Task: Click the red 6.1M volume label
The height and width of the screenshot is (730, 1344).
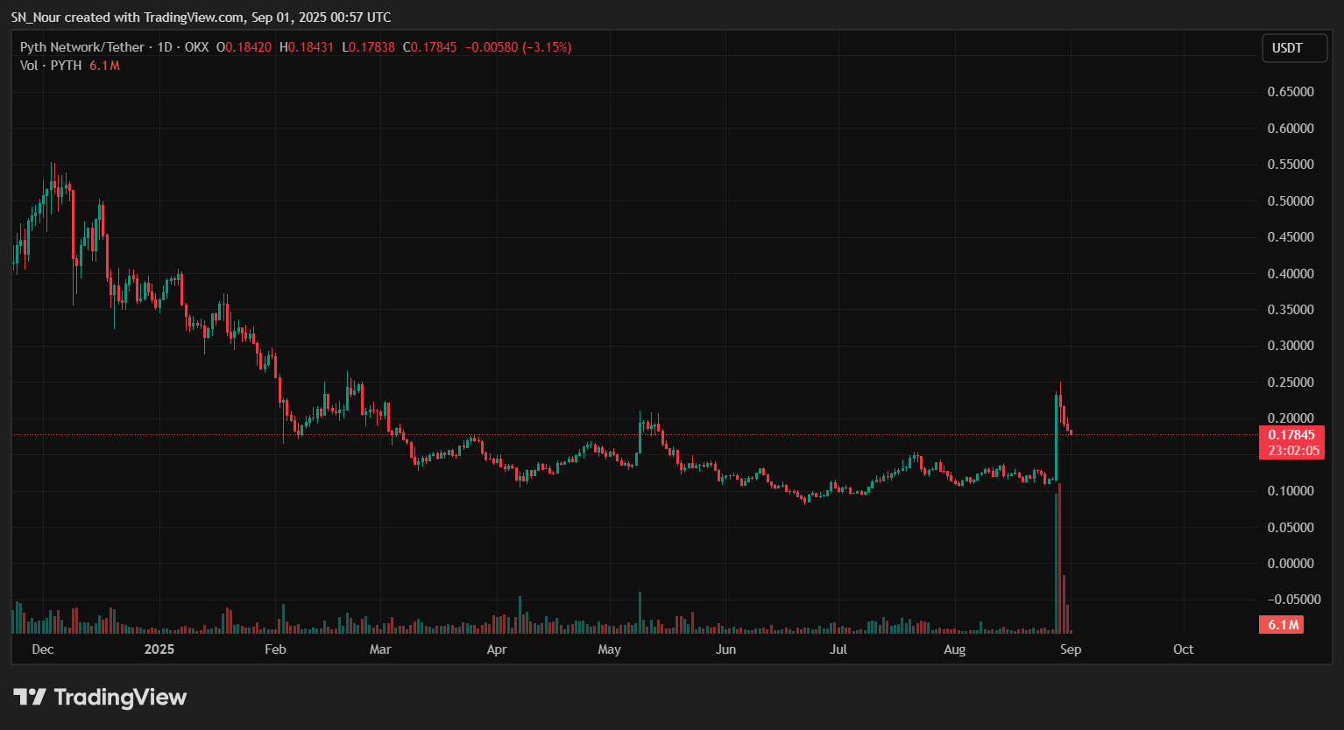Action: [1283, 624]
